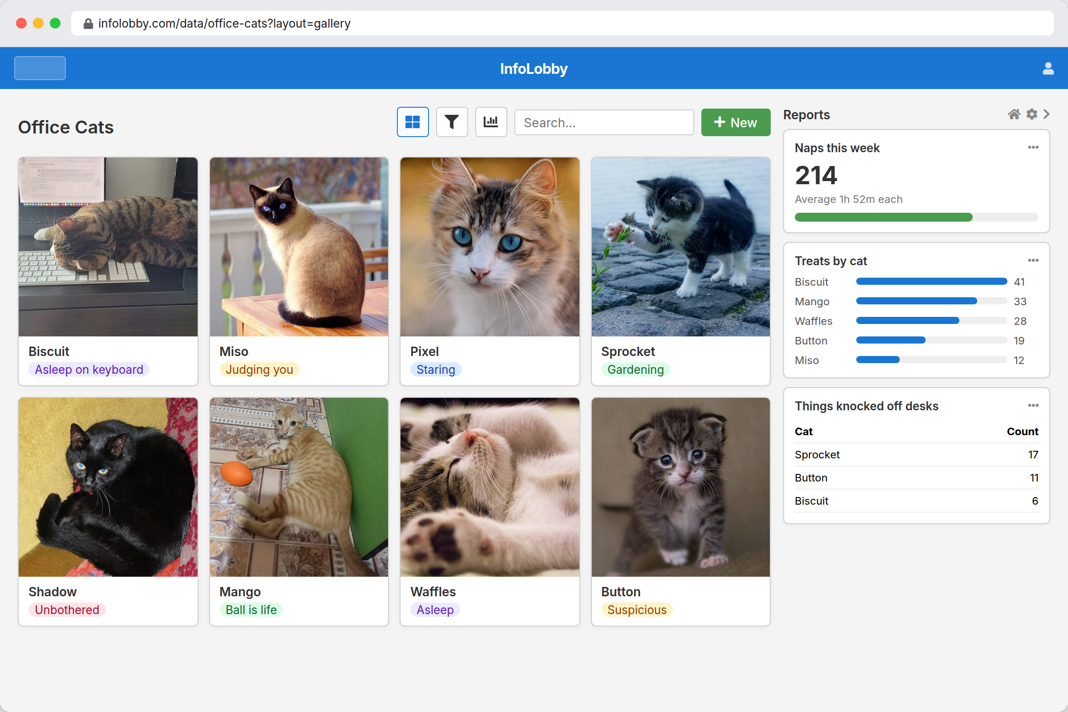Collapse Reports panel with chevron
The width and height of the screenshot is (1068, 712).
(1047, 114)
